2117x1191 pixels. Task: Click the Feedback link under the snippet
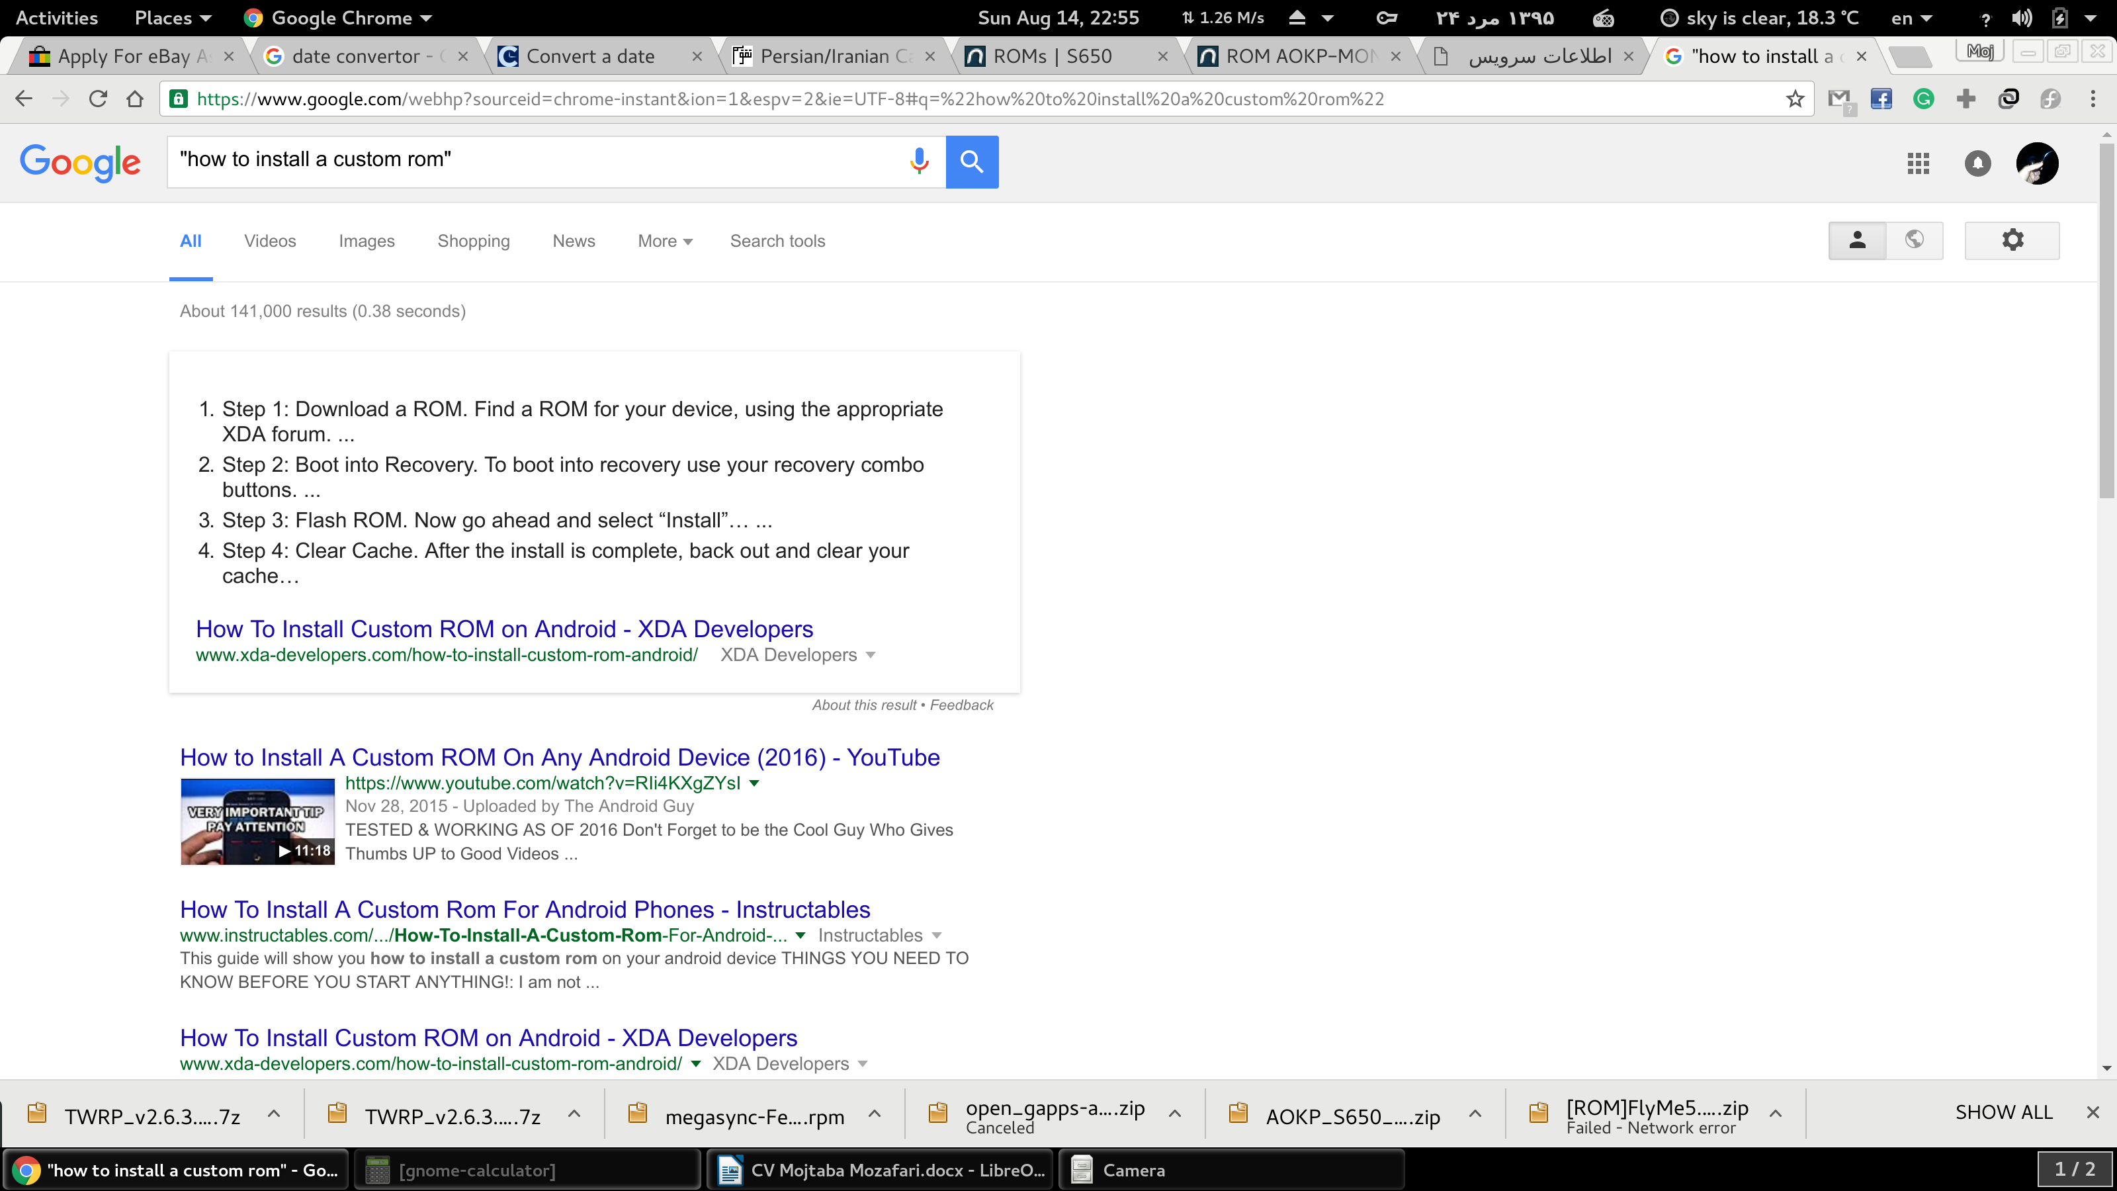961,705
